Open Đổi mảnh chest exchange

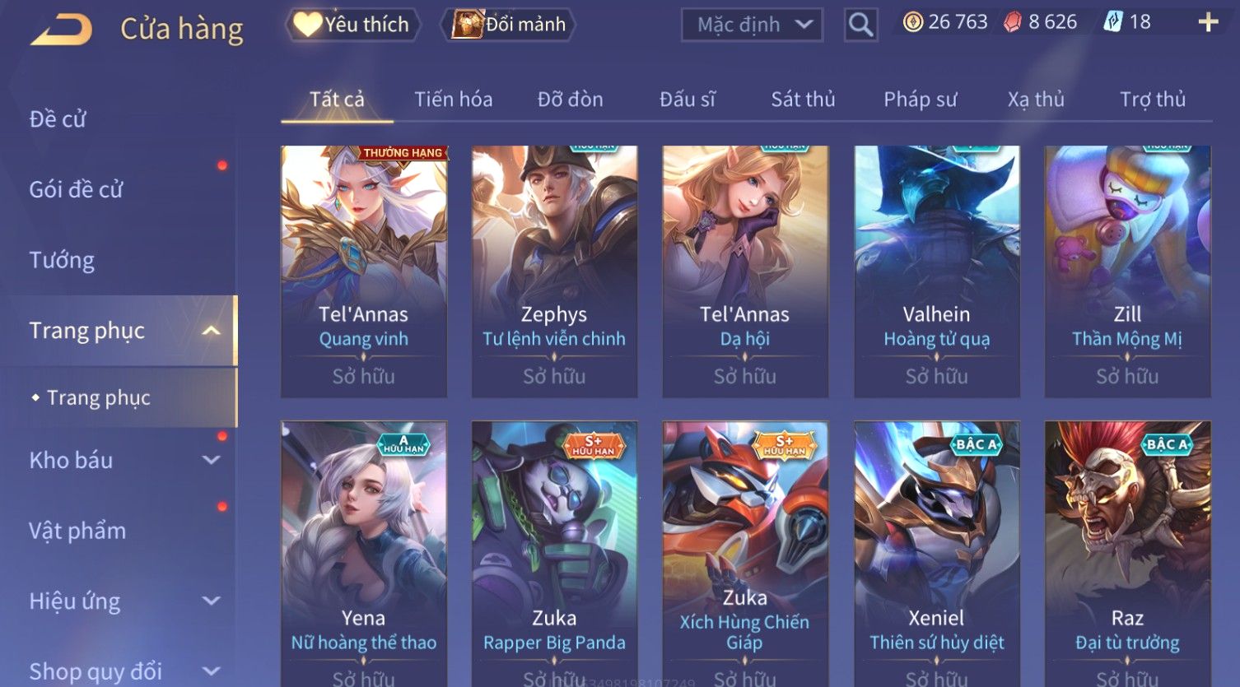coord(510,25)
